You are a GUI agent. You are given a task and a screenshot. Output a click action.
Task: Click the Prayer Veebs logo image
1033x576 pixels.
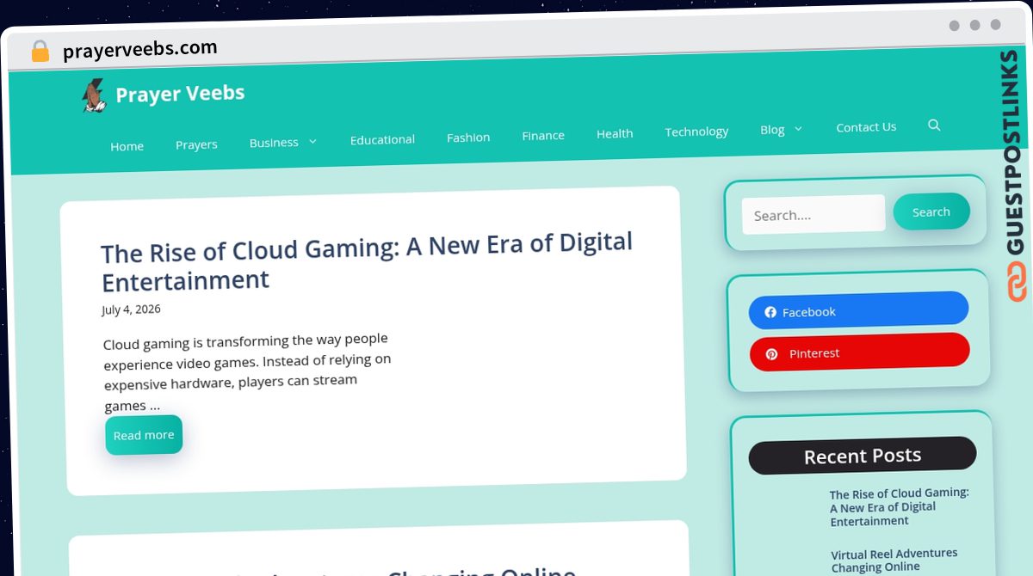pos(93,95)
